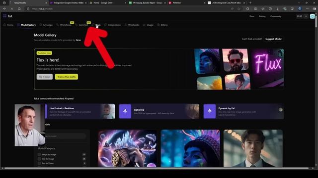
Task: Click the Model Category heading
Action: (46, 148)
